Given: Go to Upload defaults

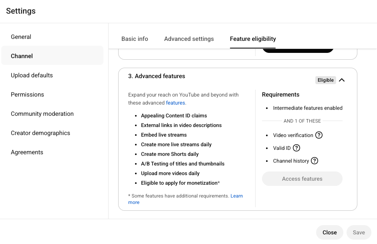Looking at the screenshot, I should pos(32,75).
